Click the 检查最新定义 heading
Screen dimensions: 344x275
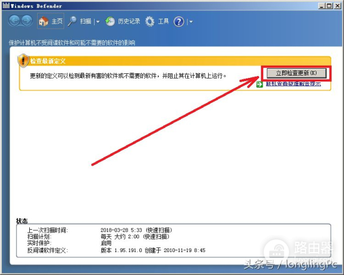point(48,61)
